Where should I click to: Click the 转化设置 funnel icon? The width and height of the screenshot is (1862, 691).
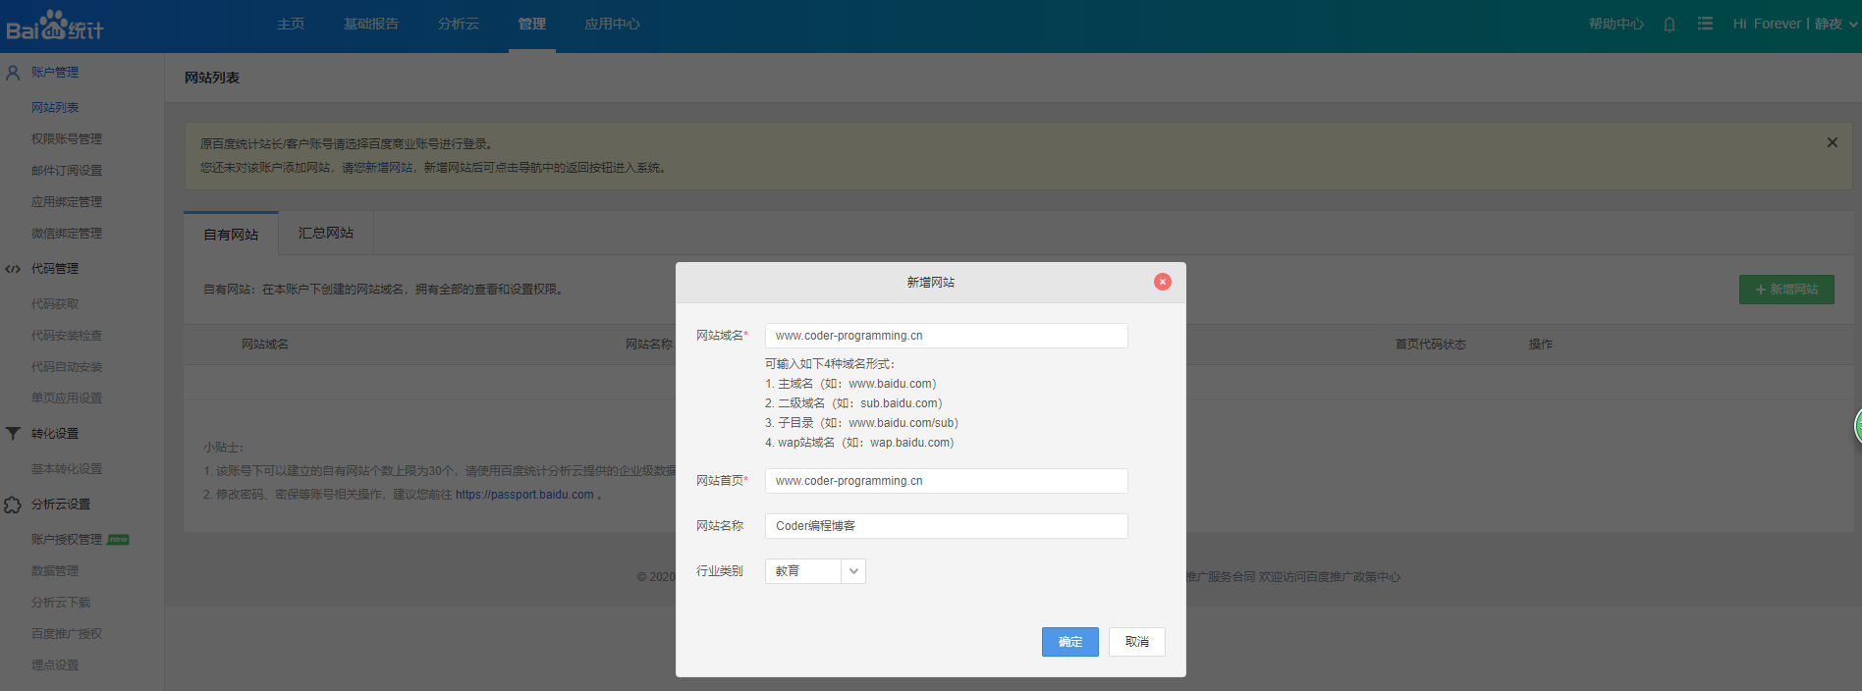[x=13, y=433]
